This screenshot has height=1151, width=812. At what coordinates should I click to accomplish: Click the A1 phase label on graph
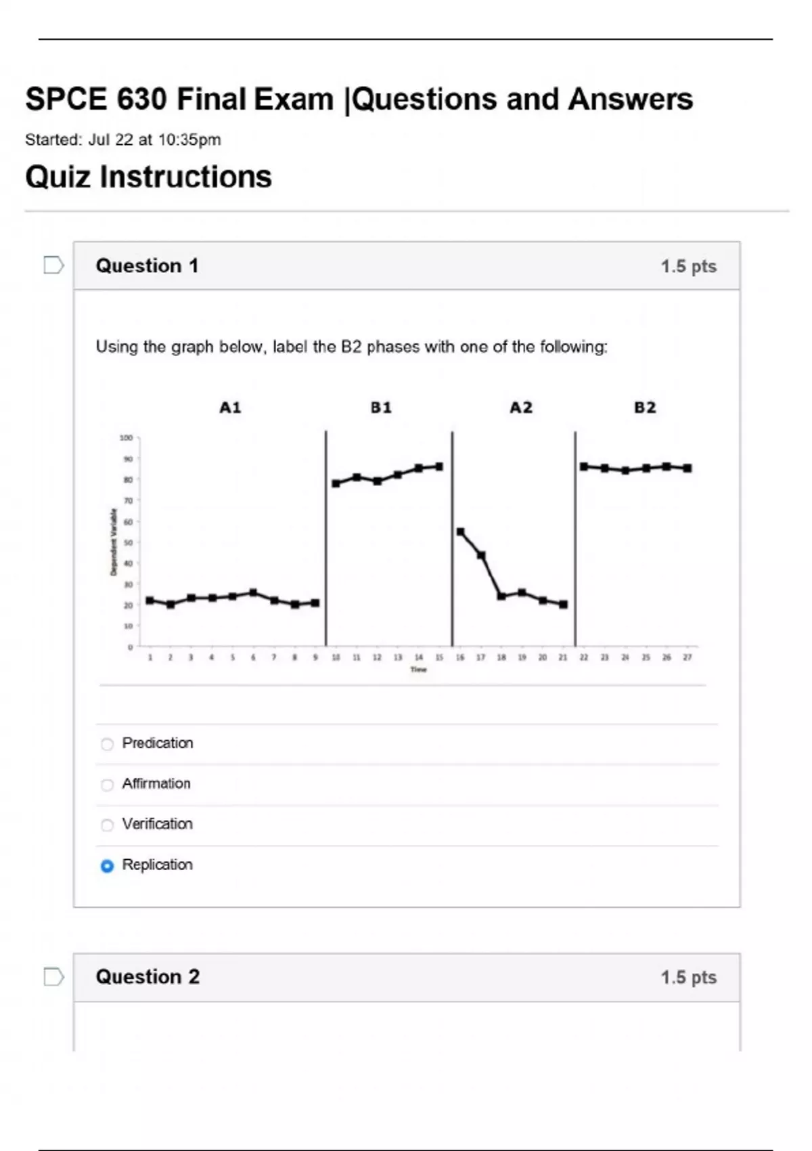[x=230, y=408]
